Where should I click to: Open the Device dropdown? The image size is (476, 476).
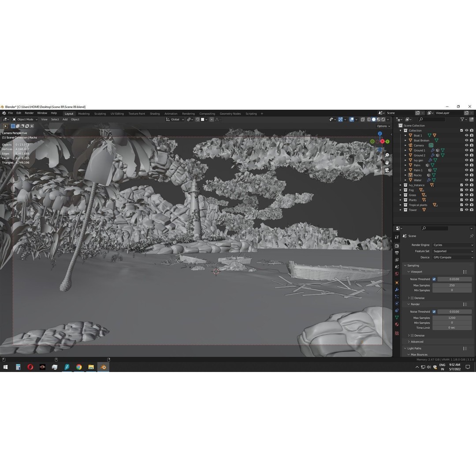[453, 257]
